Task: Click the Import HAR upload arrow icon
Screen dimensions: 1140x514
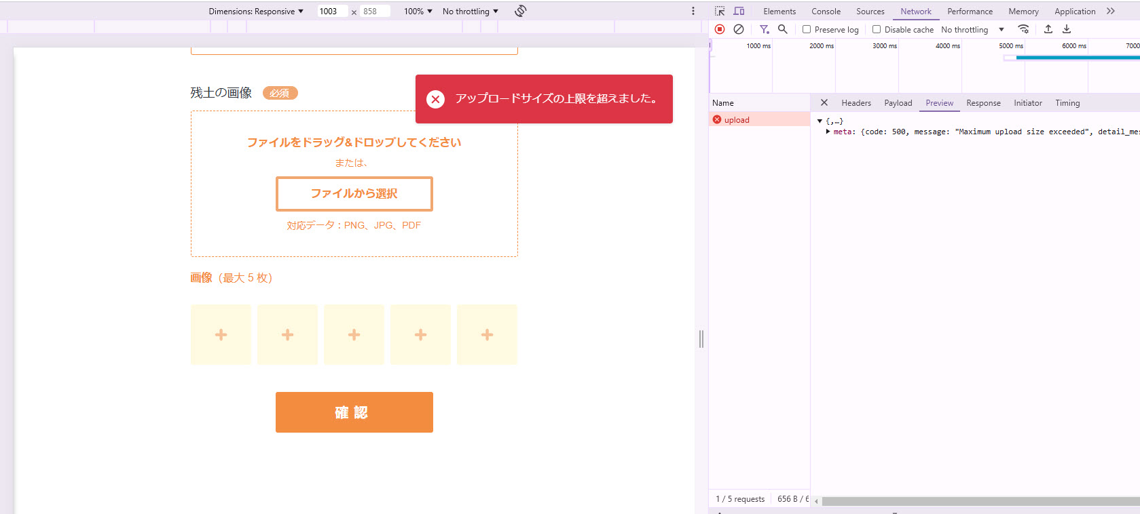Action: tap(1048, 29)
